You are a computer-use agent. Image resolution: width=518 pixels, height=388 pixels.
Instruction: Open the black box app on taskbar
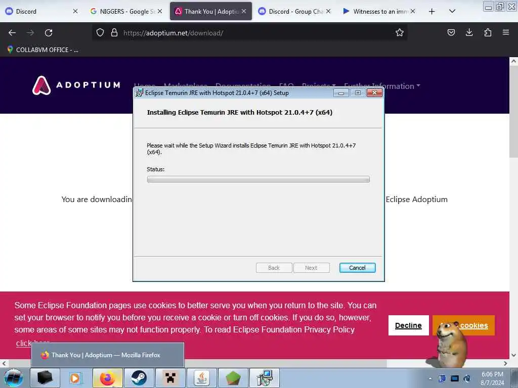click(x=45, y=378)
